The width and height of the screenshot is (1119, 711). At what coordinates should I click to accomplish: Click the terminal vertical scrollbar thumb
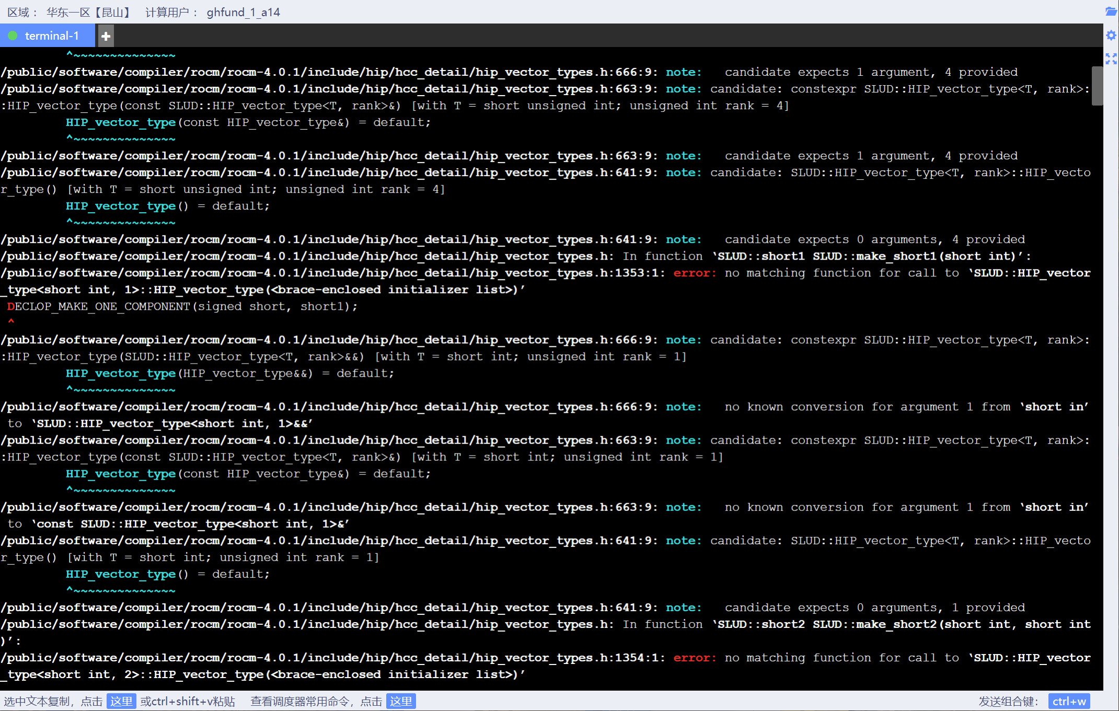[1097, 86]
